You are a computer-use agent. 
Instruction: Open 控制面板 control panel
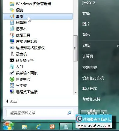(x=90, y=68)
